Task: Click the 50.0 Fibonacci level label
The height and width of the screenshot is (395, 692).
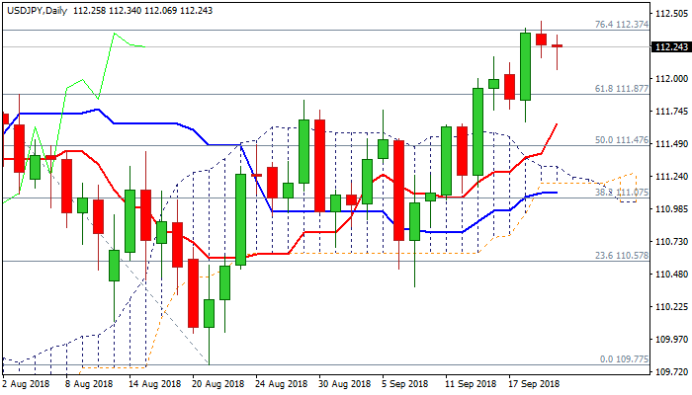Action: pos(621,140)
